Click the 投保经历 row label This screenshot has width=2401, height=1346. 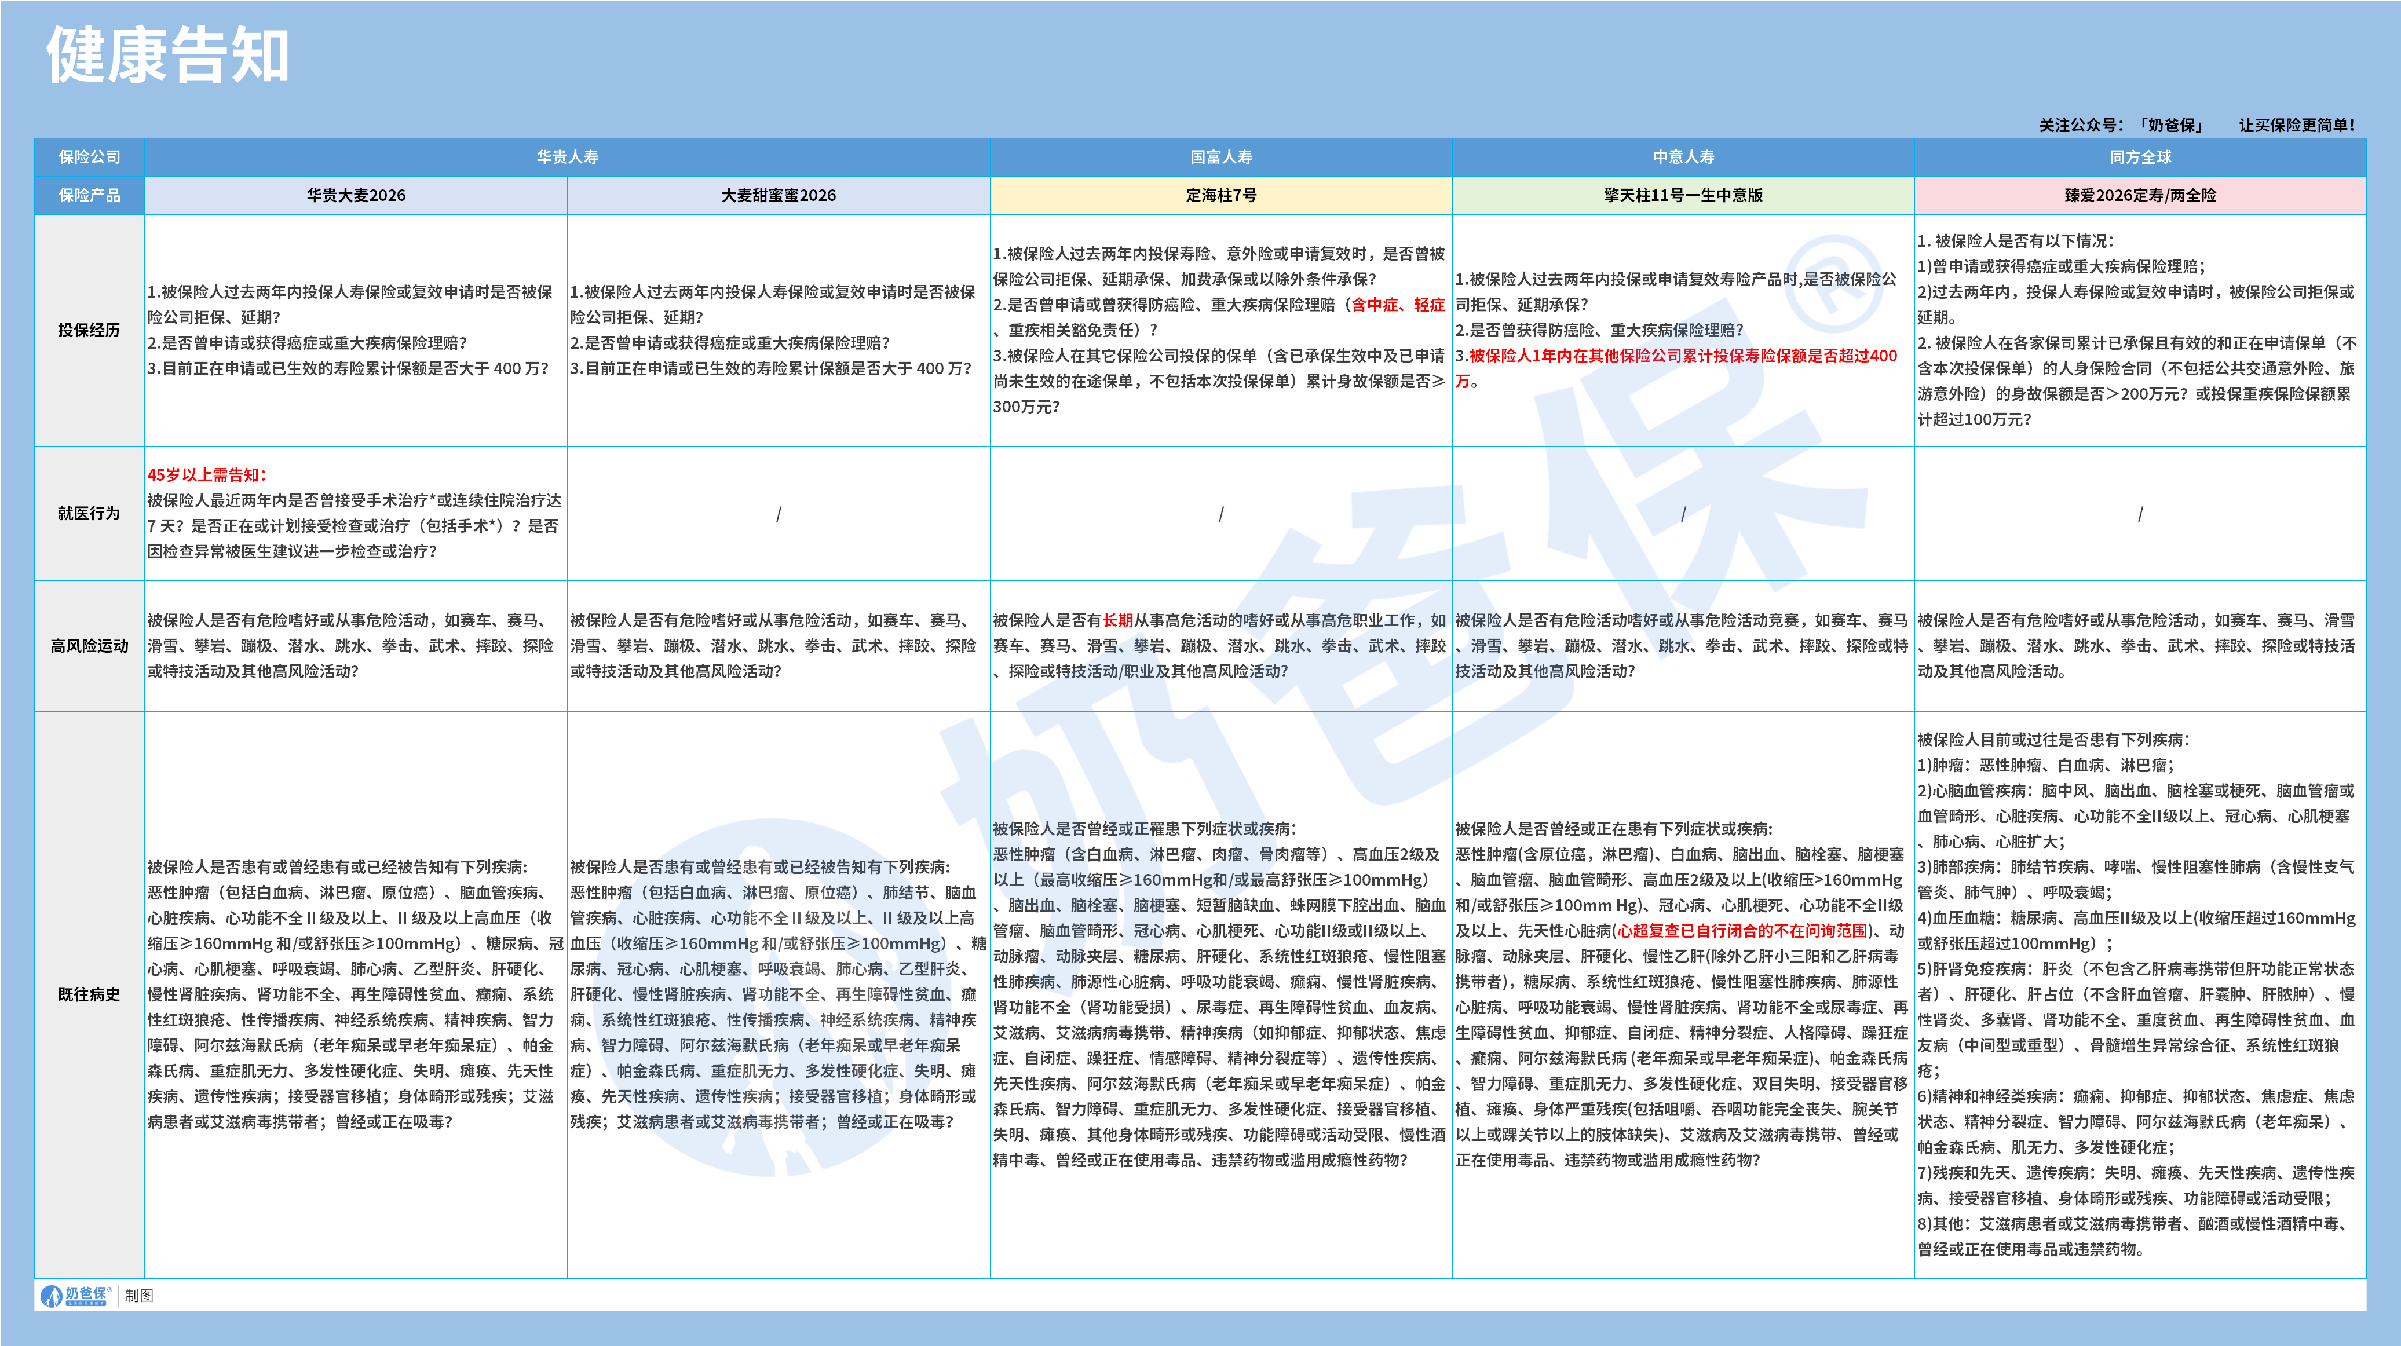pyautogui.click(x=89, y=330)
